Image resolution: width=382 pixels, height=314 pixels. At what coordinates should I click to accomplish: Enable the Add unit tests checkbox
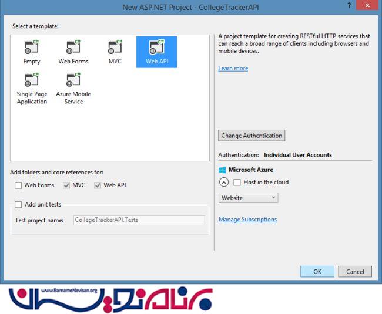(x=19, y=204)
